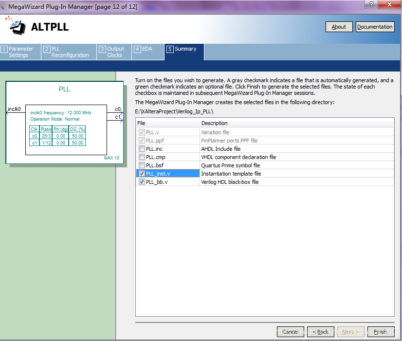Click the File column header
The image size is (402, 341).
168,123
